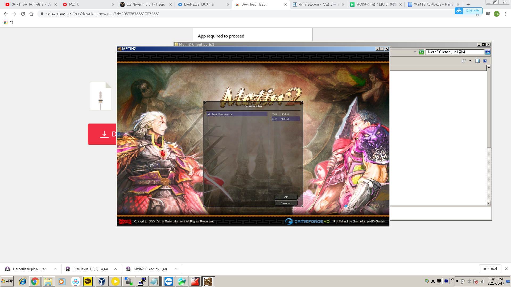The height and width of the screenshot is (287, 511).
Task: Open Explorer address bar dropdown arrow
Action: pos(415,52)
